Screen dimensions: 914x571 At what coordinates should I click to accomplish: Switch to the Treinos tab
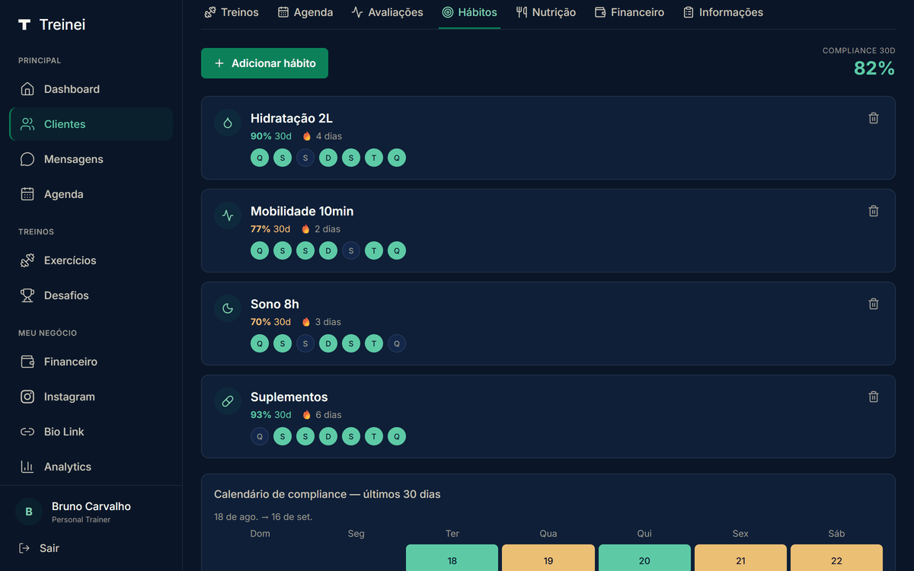232,12
